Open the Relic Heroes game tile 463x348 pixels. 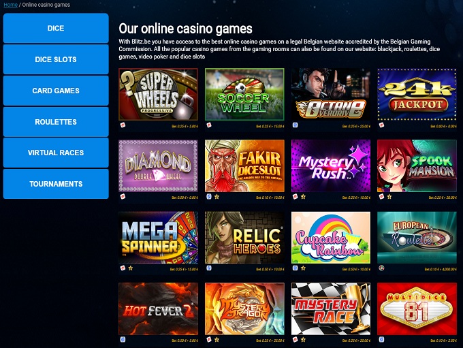244,238
